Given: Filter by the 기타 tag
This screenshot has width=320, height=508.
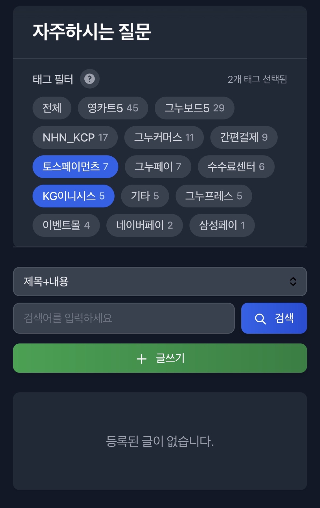Looking at the screenshot, I should tap(145, 196).
